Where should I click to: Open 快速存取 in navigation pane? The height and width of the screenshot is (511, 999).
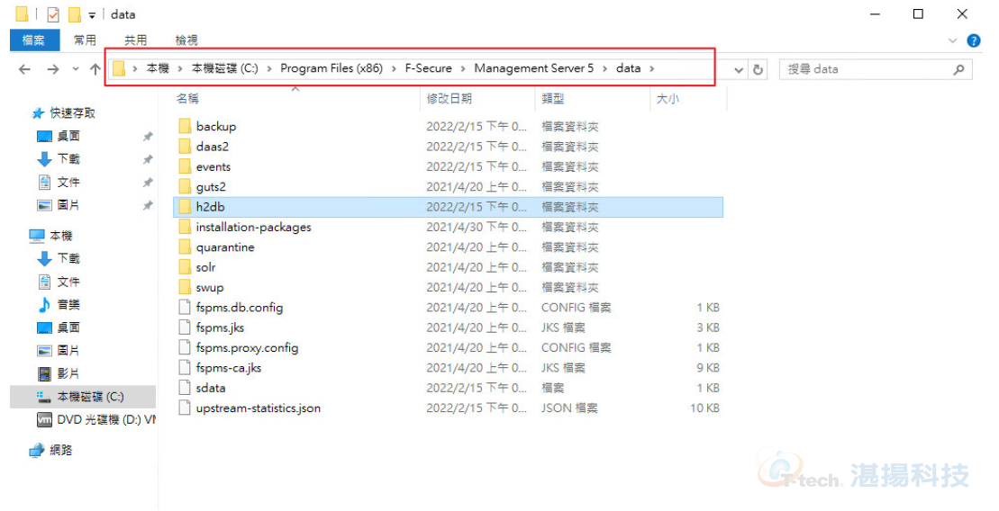coord(72,113)
